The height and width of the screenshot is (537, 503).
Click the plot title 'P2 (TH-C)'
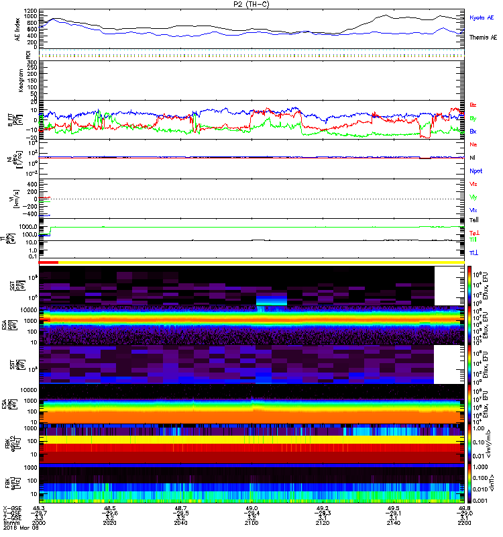(251, 5)
